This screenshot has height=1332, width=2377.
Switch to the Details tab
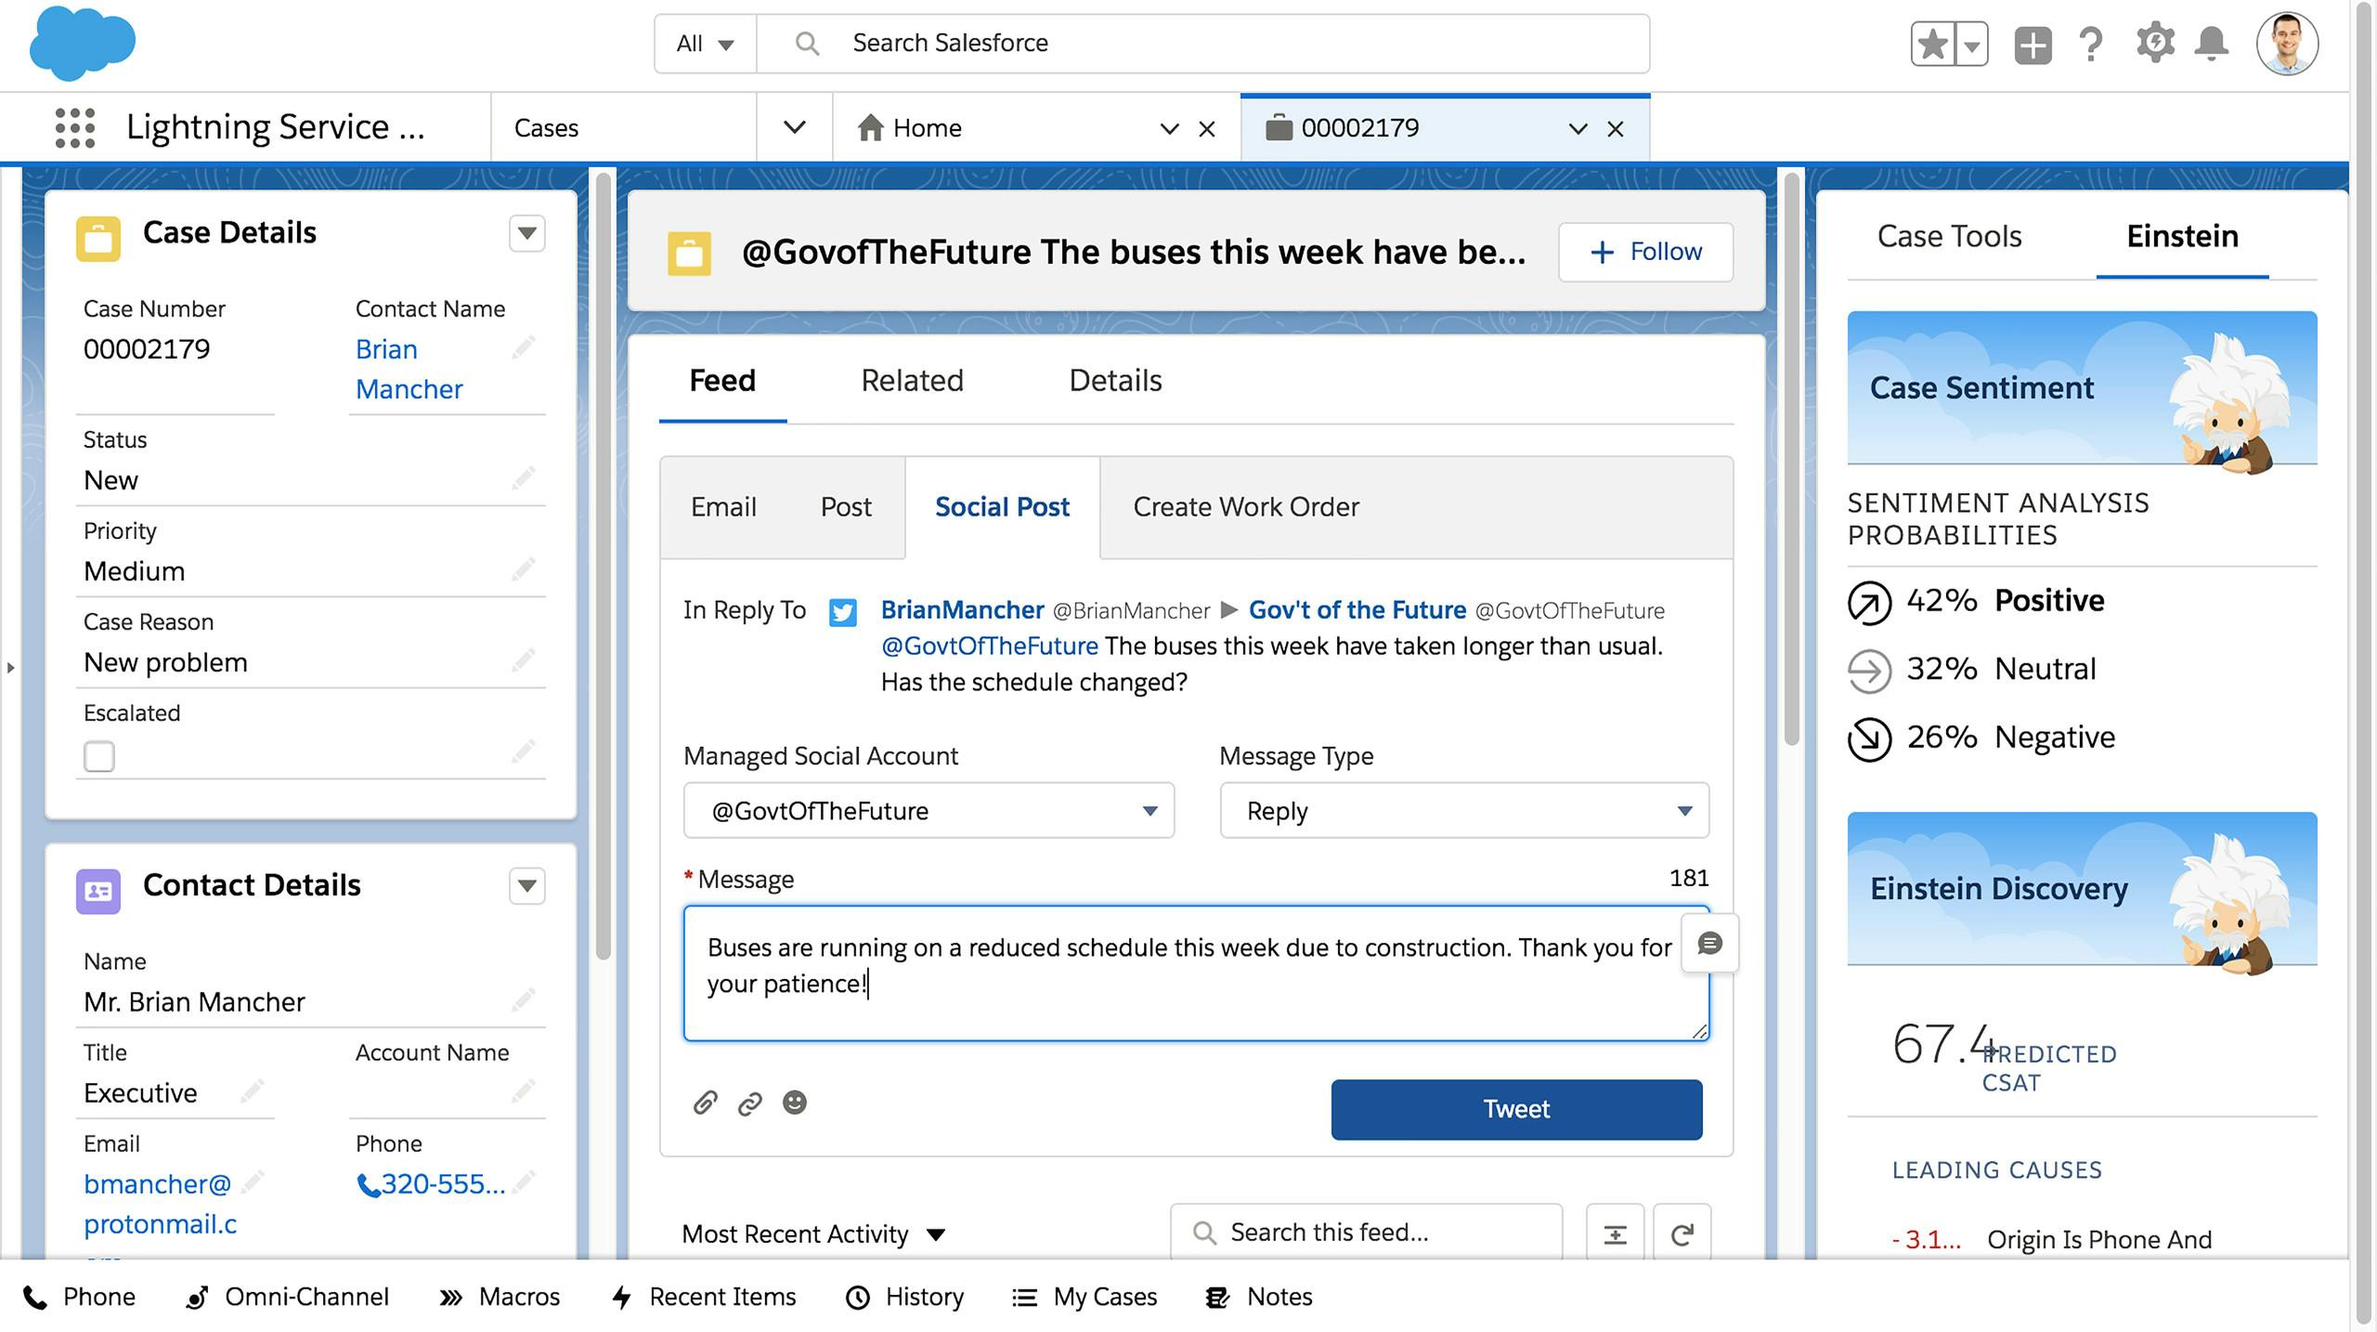pos(1115,381)
